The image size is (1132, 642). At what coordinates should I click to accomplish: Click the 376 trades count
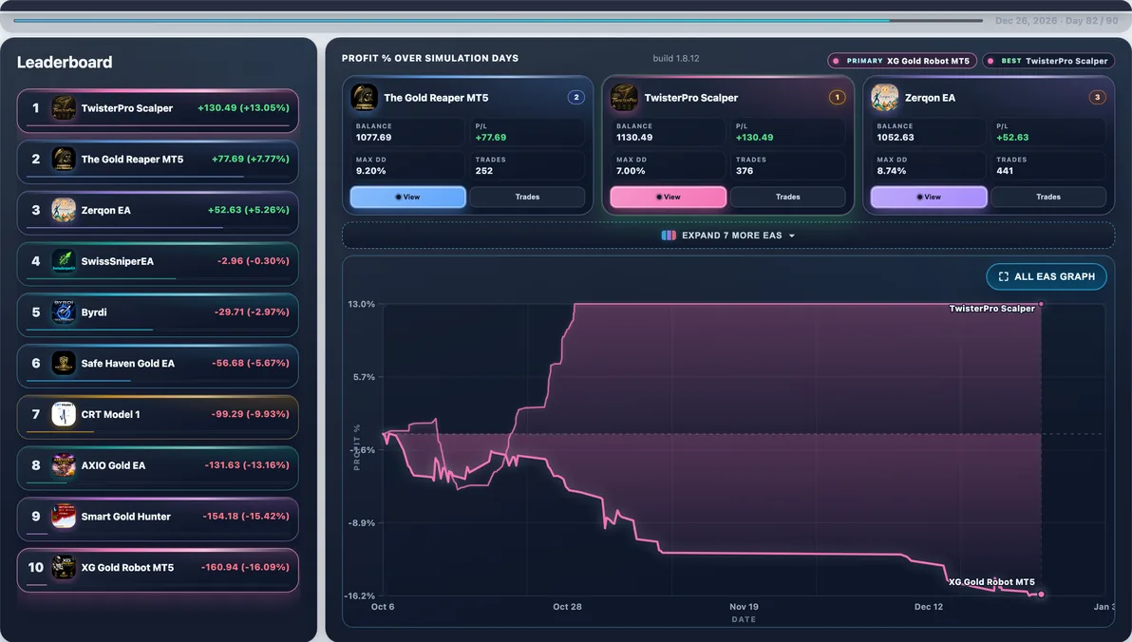[745, 171]
